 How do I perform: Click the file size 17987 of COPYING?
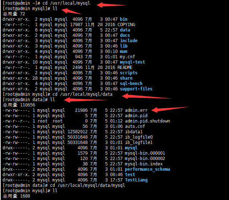click(x=76, y=25)
